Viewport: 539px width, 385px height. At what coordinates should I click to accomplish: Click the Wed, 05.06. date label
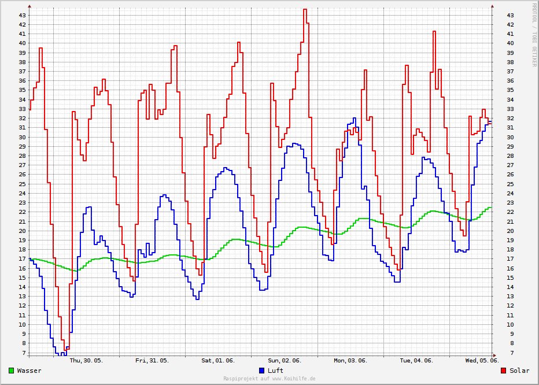[482, 361]
